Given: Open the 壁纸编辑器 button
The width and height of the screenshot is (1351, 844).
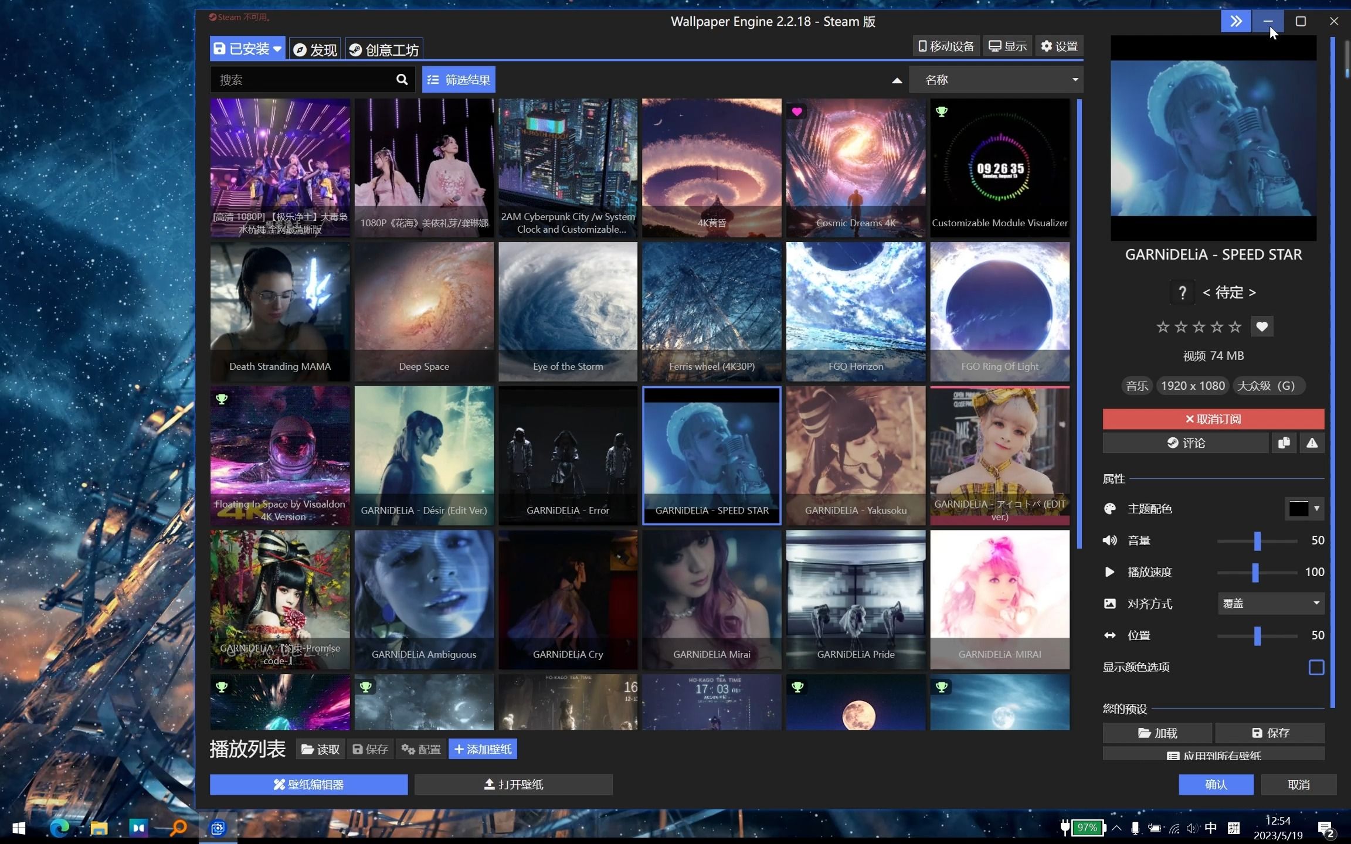Looking at the screenshot, I should (309, 784).
